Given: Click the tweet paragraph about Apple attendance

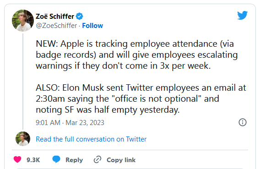Looking at the screenshot, I should 137,55.
